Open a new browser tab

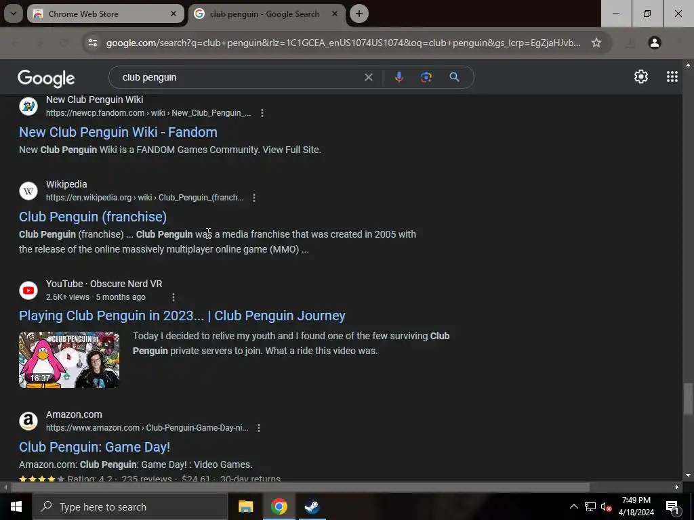[359, 14]
